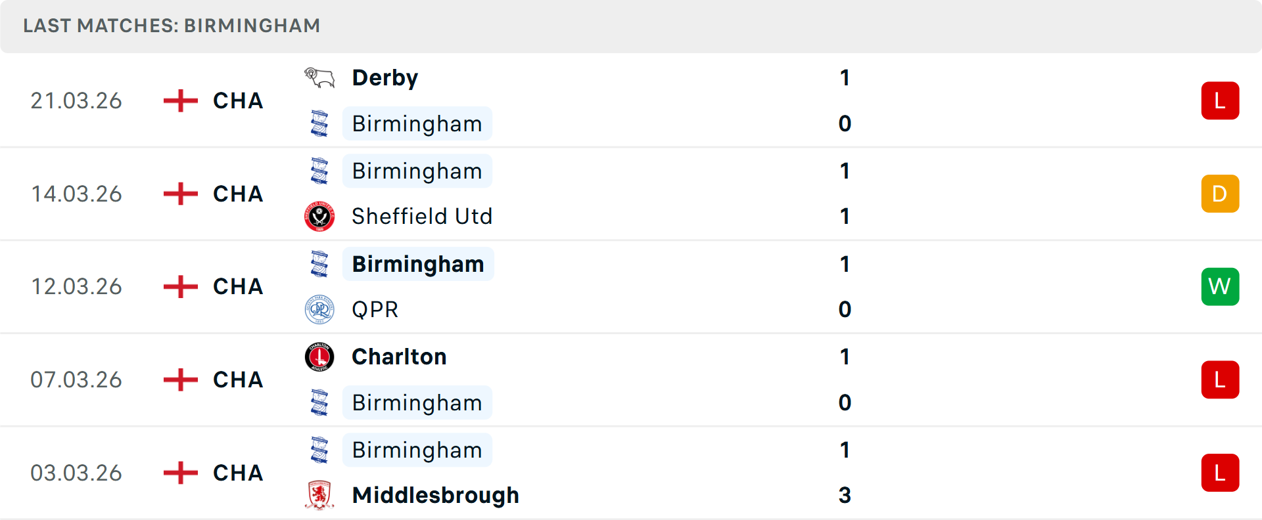The height and width of the screenshot is (520, 1262).
Task: Click the score 3 for Middlesbrough
Action: [x=845, y=496]
